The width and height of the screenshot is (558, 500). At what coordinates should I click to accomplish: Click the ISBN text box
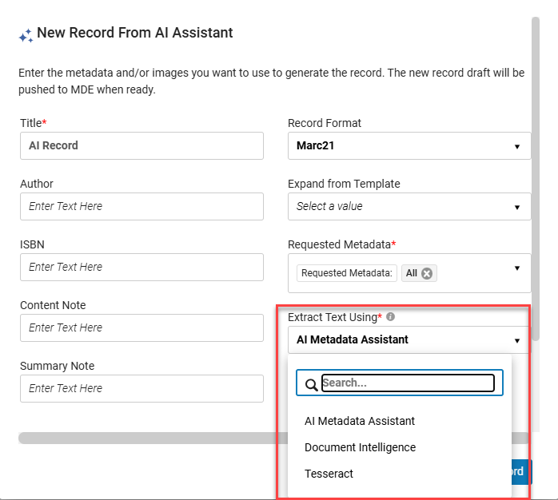(141, 267)
